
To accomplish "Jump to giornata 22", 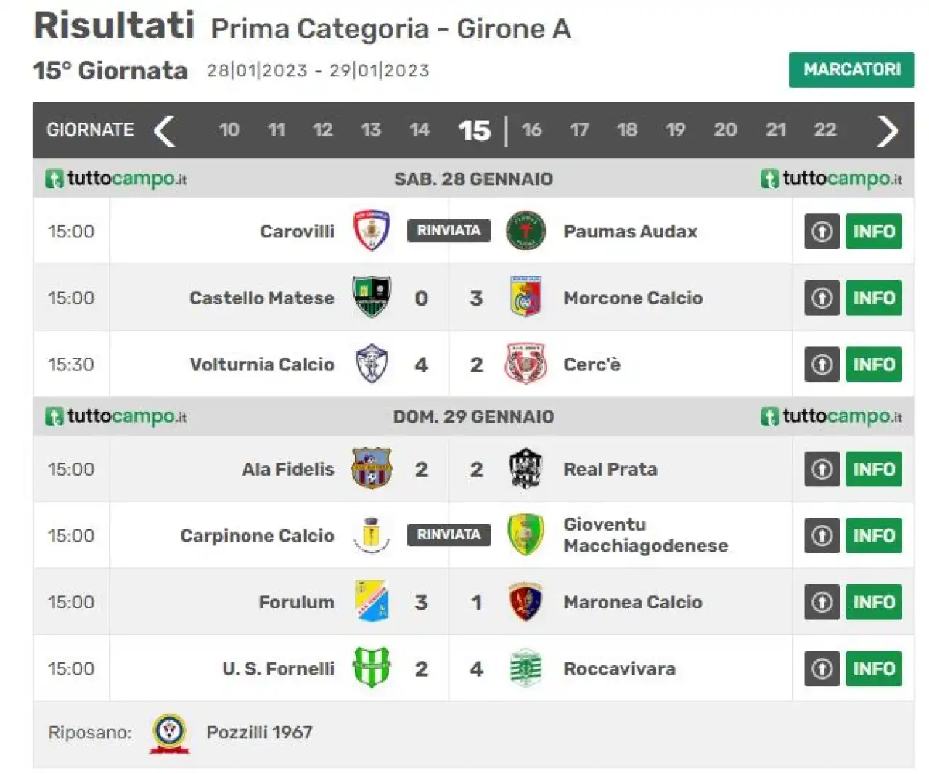I will pyautogui.click(x=825, y=130).
